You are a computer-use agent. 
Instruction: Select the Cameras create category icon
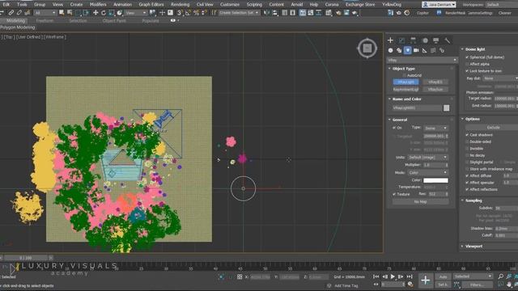(x=416, y=50)
